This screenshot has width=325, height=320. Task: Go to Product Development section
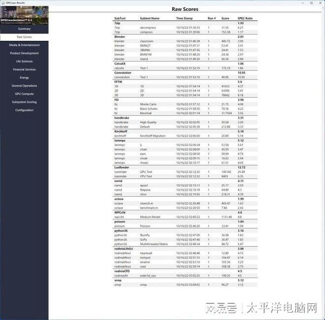pyautogui.click(x=24, y=53)
